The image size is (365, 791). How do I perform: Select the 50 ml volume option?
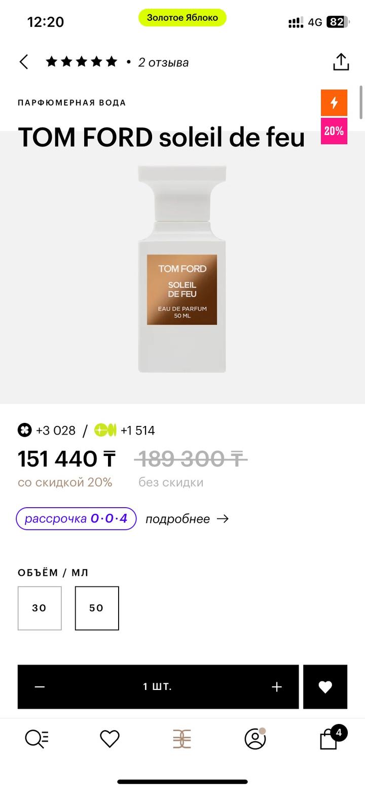click(97, 608)
